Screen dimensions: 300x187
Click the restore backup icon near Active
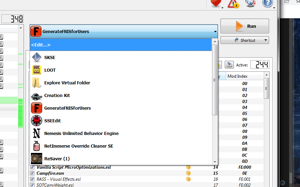click(229, 65)
